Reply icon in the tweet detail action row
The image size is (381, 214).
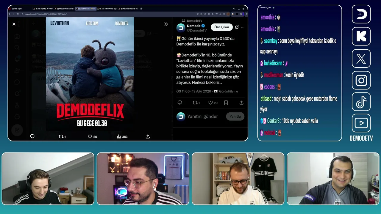pos(180,103)
